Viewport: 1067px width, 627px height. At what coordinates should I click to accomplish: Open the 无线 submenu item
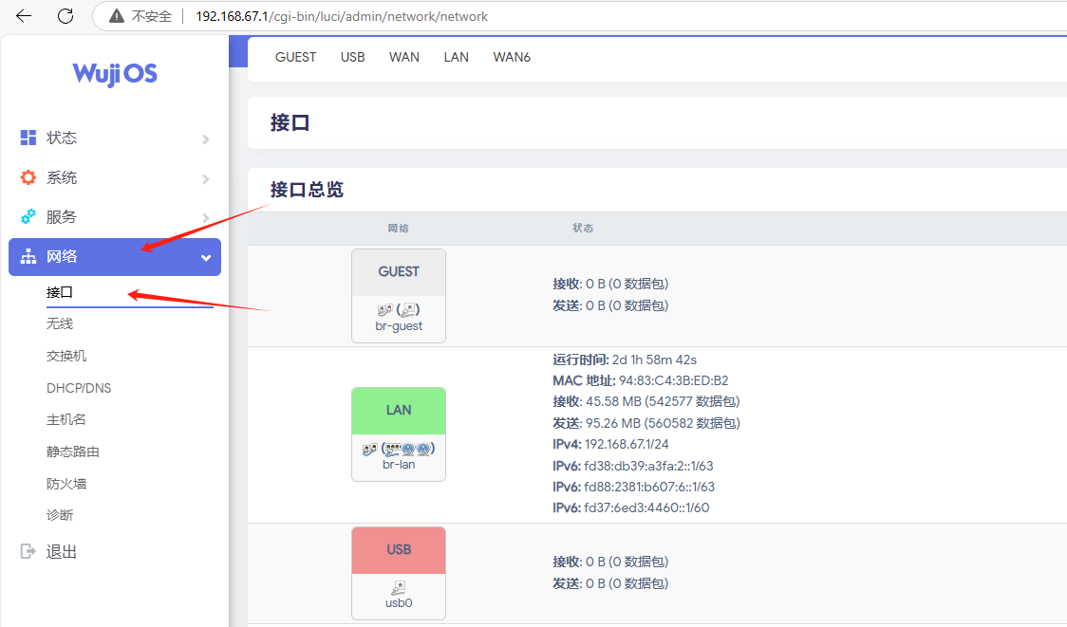click(60, 324)
